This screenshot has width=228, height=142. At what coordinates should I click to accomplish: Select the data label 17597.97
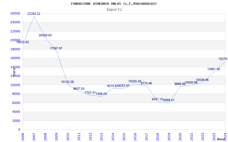click(x=56, y=48)
